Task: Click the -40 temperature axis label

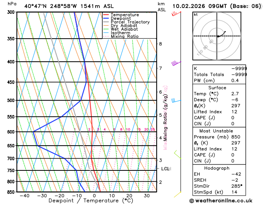Action: point(24,196)
